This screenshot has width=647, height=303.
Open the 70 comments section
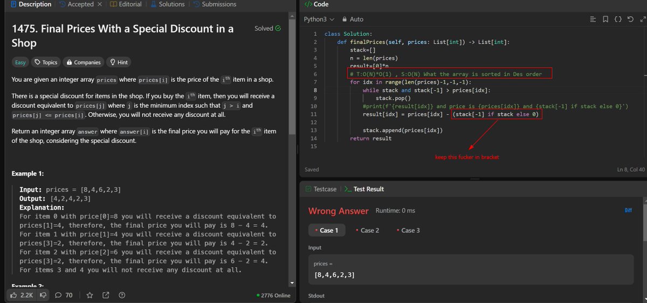(64, 295)
